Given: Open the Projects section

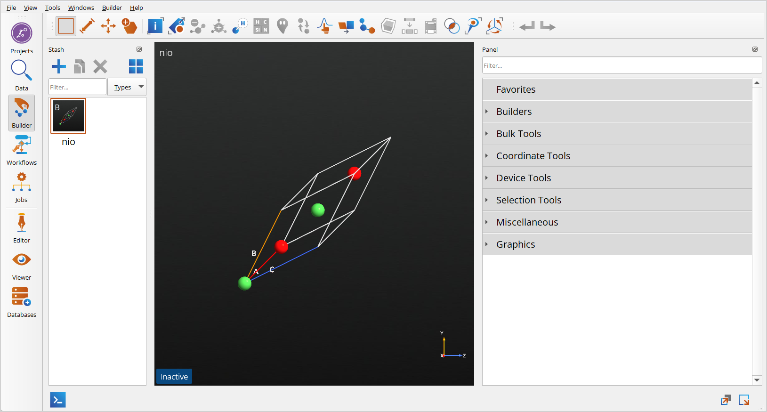Looking at the screenshot, I should click(x=22, y=38).
